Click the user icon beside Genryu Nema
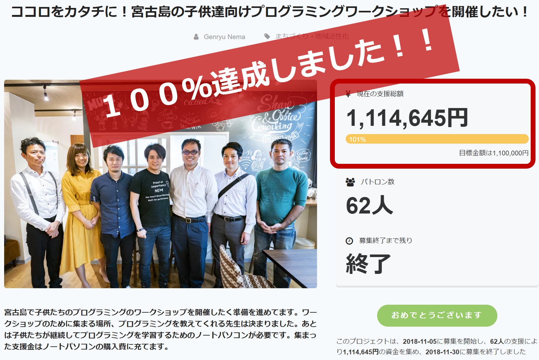 196,37
